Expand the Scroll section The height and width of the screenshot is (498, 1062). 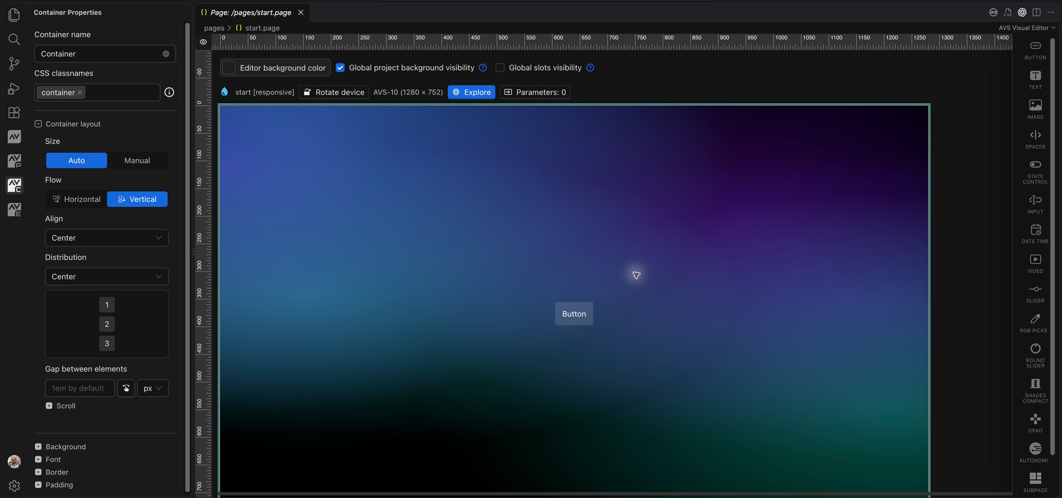pyautogui.click(x=60, y=406)
